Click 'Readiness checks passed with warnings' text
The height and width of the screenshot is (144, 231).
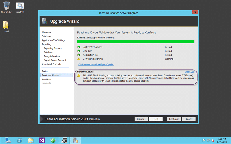pos(96,38)
